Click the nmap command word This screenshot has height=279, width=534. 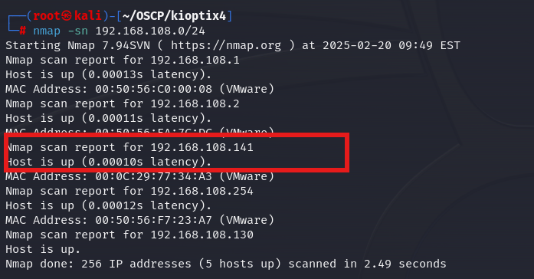(47, 31)
